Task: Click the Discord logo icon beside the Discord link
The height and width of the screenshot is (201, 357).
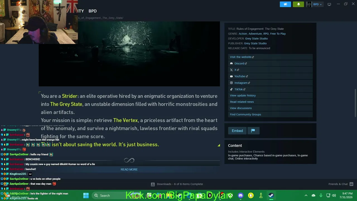Action: (x=231, y=63)
